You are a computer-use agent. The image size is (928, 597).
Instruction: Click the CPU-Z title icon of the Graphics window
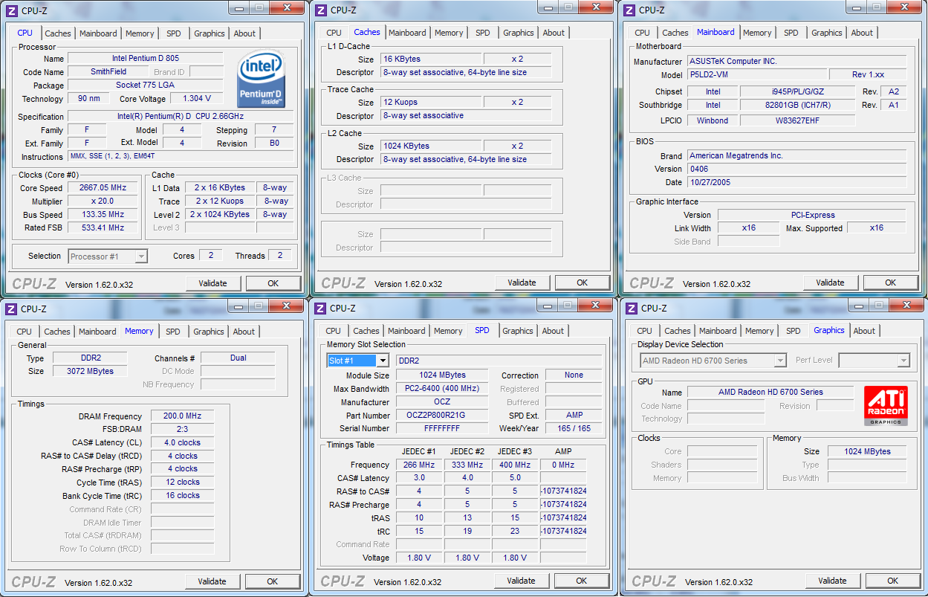tap(631, 309)
